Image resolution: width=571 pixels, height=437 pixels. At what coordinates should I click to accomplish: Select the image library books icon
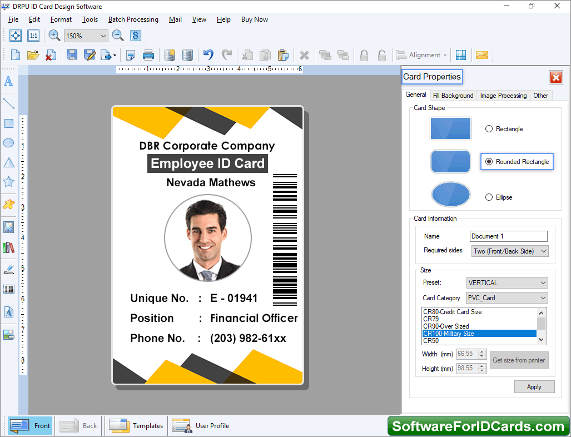click(x=9, y=247)
